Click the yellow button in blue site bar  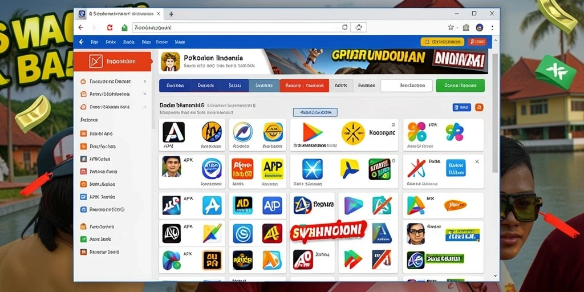pyautogui.click(x=442, y=42)
